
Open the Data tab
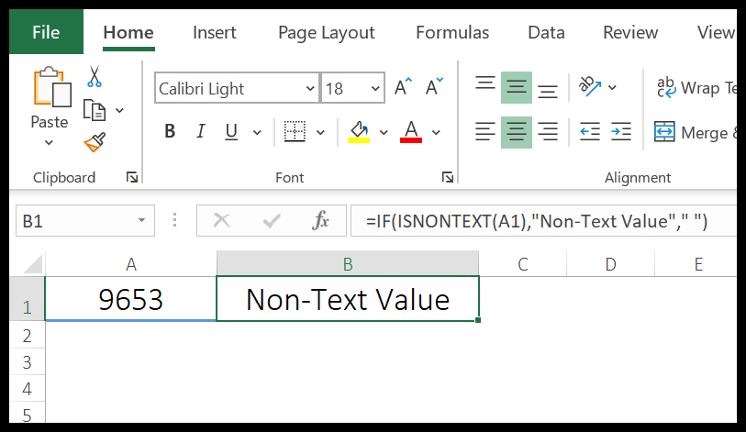[546, 32]
